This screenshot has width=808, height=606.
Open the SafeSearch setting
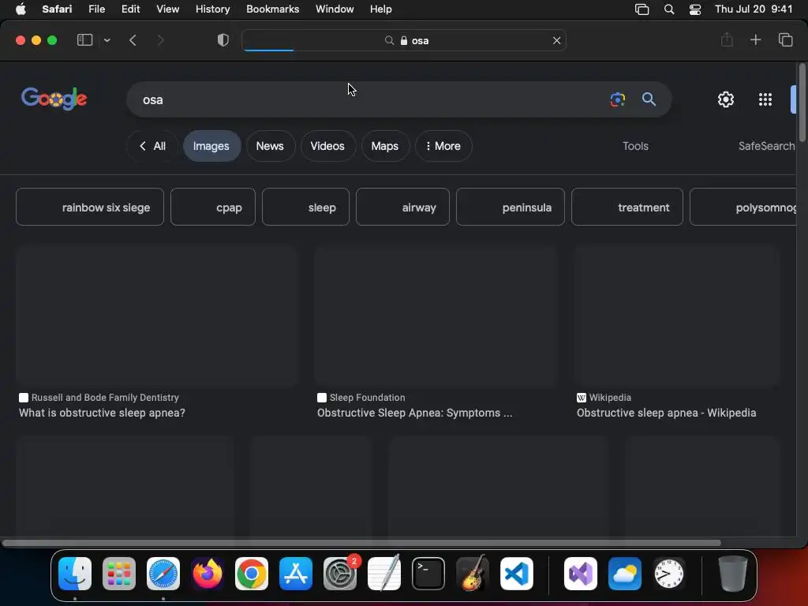[x=767, y=146]
